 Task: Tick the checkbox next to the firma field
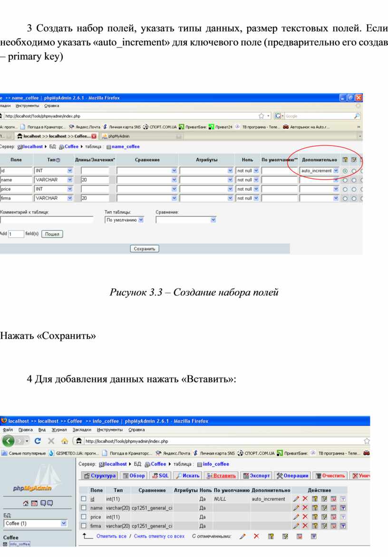point(84,526)
